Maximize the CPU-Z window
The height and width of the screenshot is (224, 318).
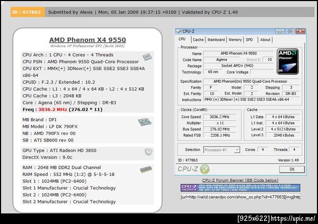click(290, 31)
